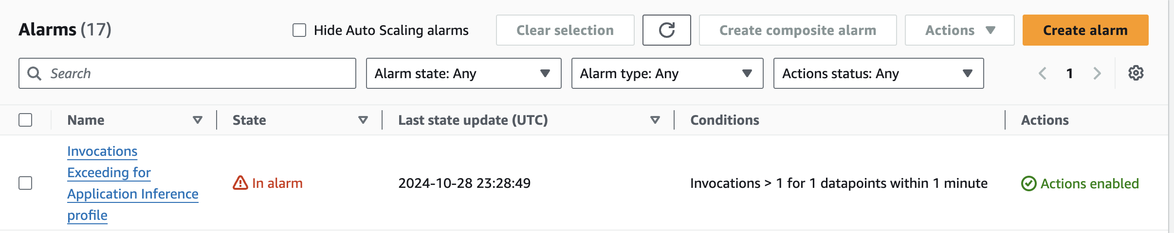Go to the next page arrow

[x=1097, y=73]
